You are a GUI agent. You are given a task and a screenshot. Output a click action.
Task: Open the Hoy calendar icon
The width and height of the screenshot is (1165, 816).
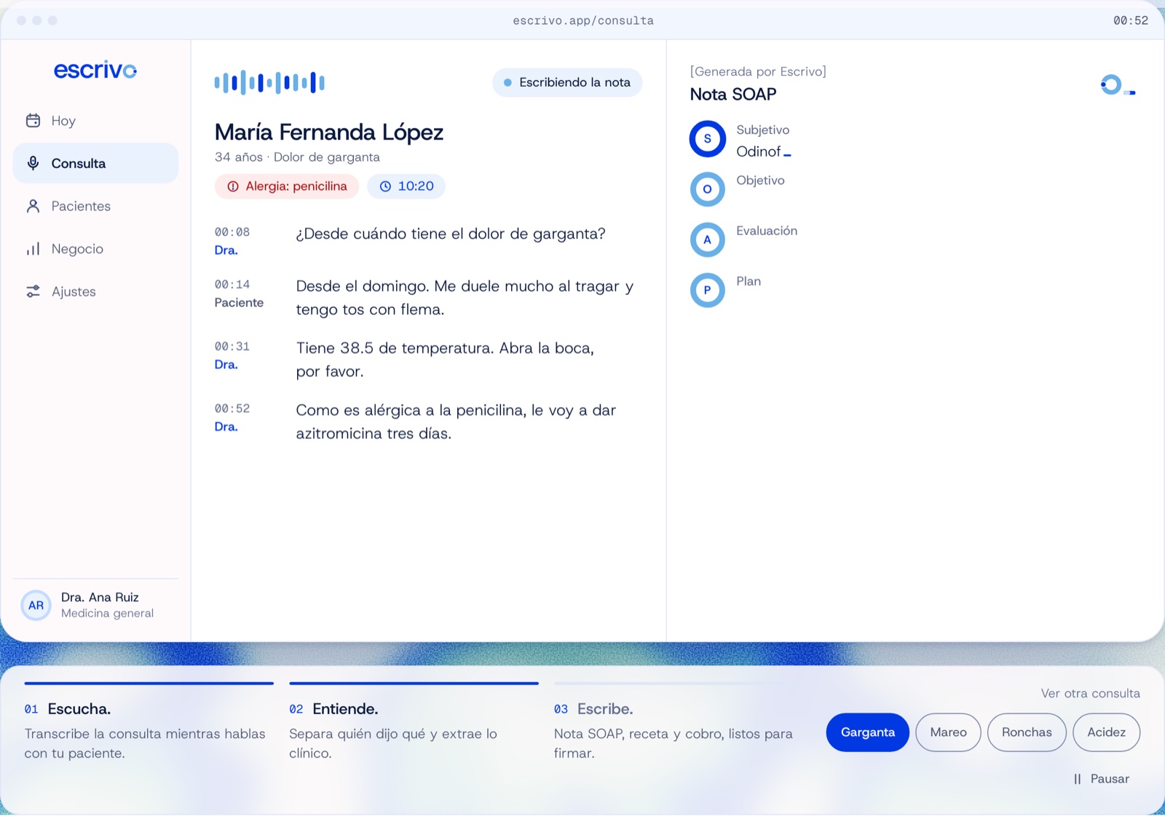click(33, 121)
